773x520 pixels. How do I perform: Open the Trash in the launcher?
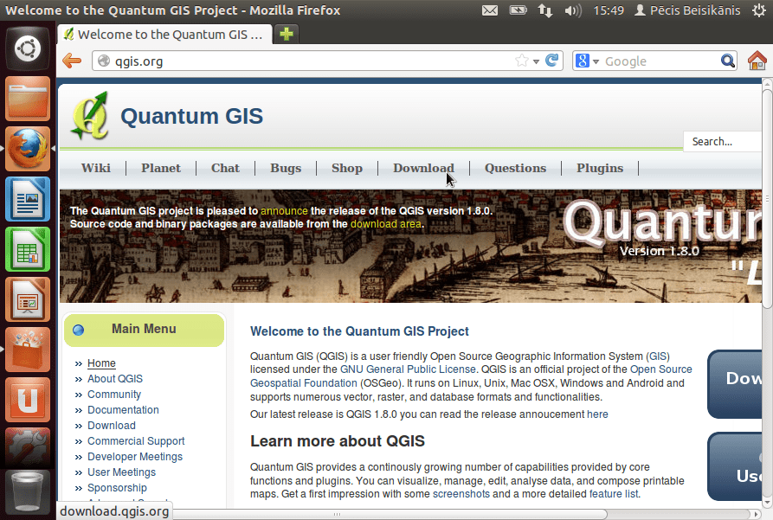pyautogui.click(x=28, y=492)
